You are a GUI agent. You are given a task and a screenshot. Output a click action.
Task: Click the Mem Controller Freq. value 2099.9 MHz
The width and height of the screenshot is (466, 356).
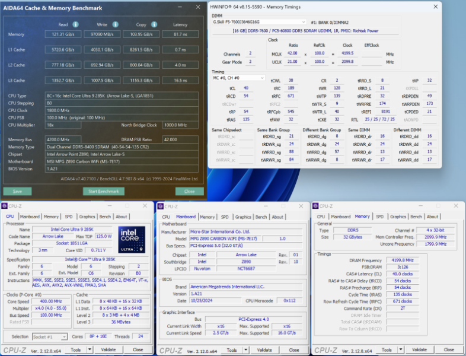tap(435, 237)
